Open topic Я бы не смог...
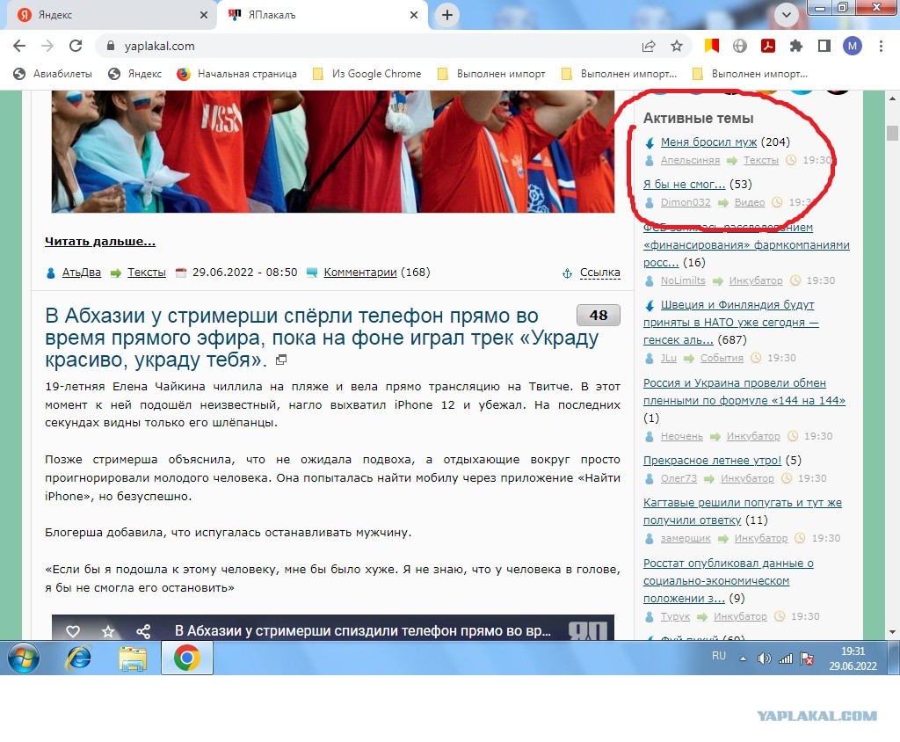Screen dimensions: 900x742 tap(684, 185)
